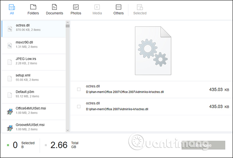View the Selected items icon
Image resolution: width=233 pixels, height=158 pixels.
(140, 7)
